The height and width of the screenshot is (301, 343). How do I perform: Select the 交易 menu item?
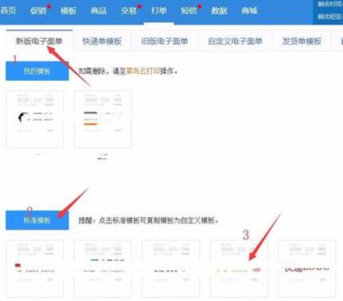(x=129, y=10)
